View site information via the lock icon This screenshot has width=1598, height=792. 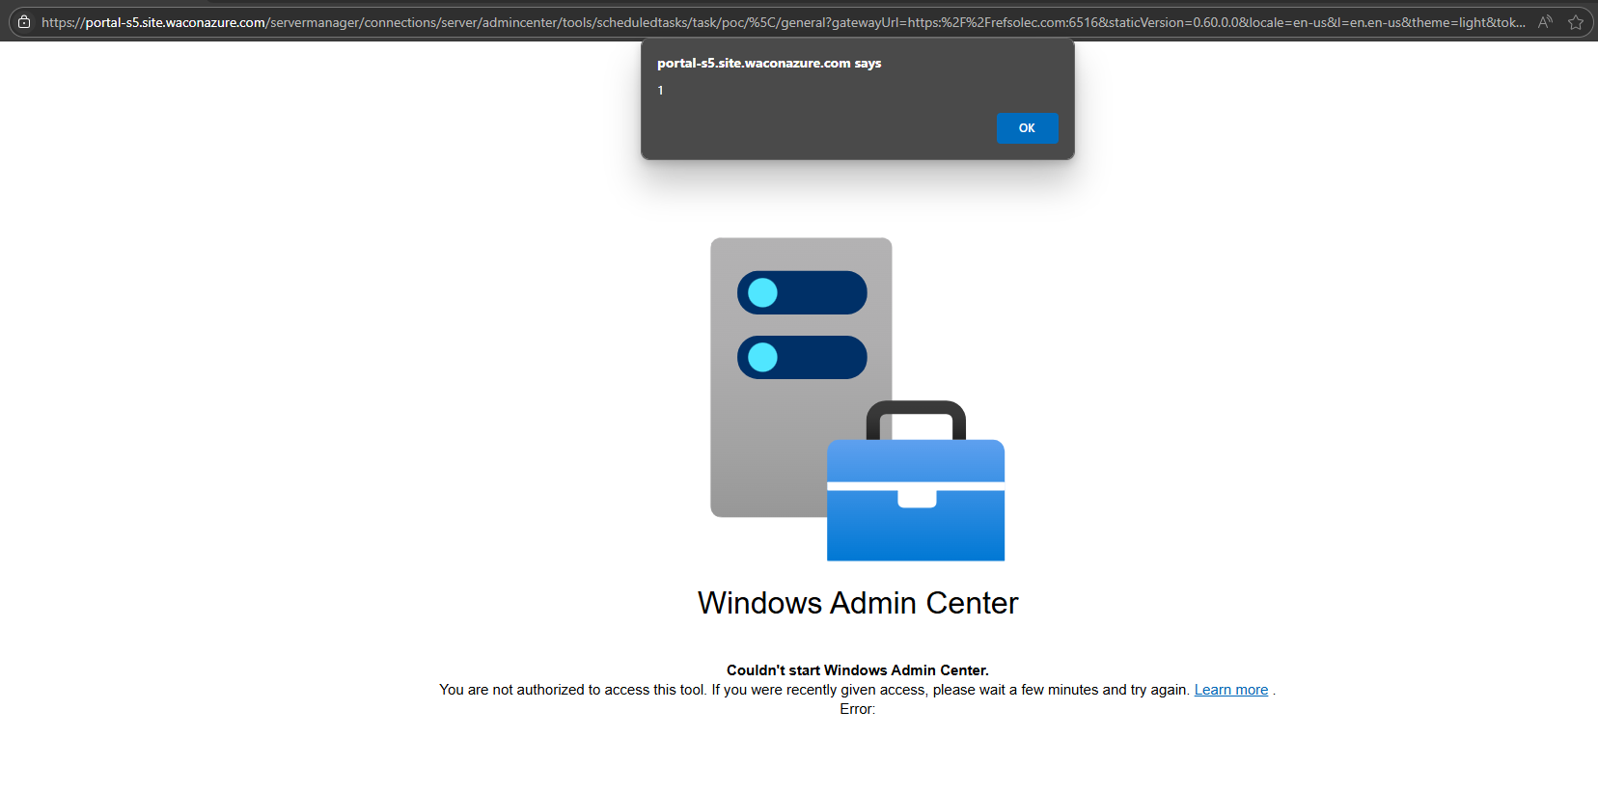tap(24, 22)
